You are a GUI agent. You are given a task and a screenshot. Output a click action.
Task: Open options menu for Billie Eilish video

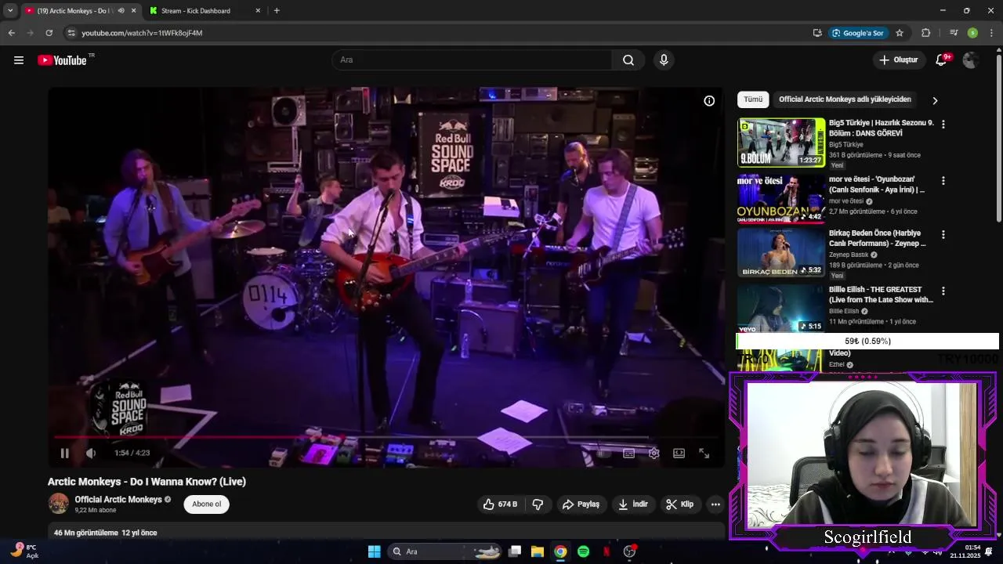click(943, 291)
